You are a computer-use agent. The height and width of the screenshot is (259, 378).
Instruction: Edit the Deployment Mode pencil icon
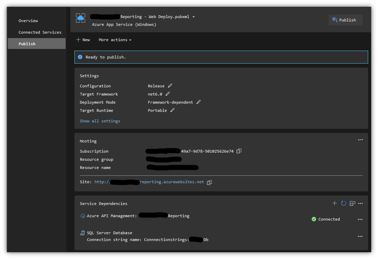198,102
